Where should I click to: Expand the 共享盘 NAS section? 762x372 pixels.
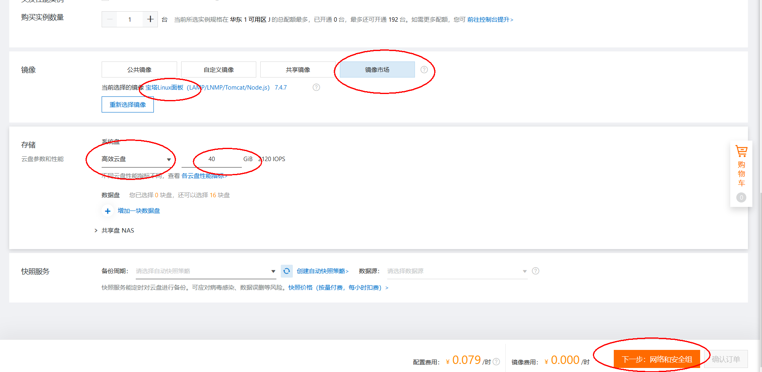click(114, 230)
